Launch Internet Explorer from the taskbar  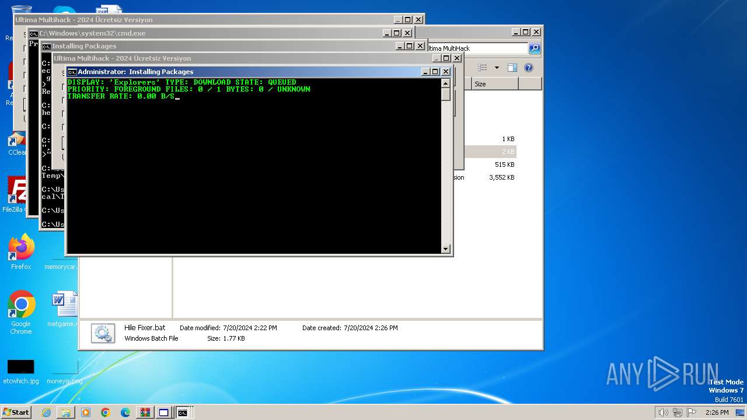tap(46, 412)
